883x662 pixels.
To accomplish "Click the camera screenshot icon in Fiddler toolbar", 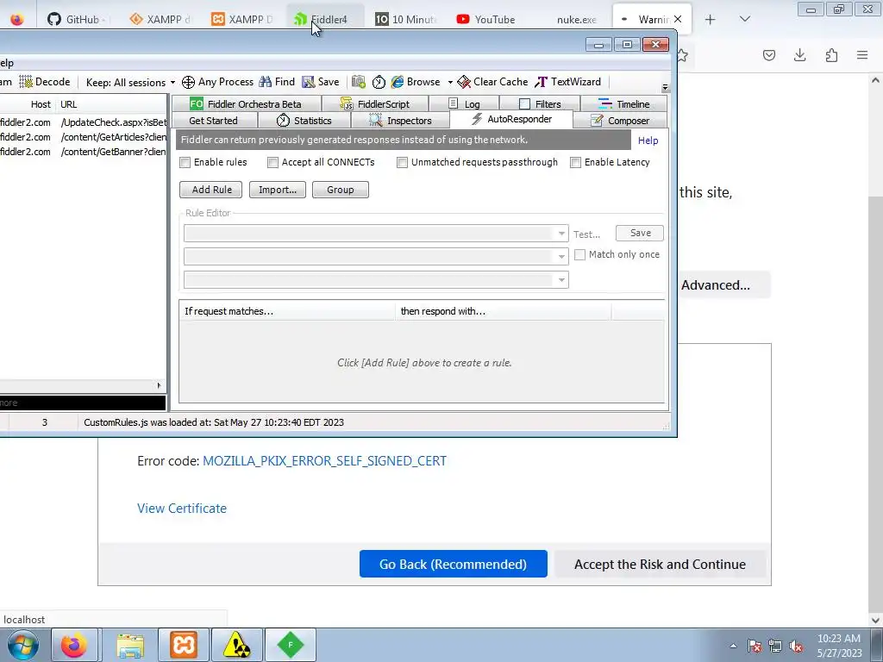I will (358, 82).
